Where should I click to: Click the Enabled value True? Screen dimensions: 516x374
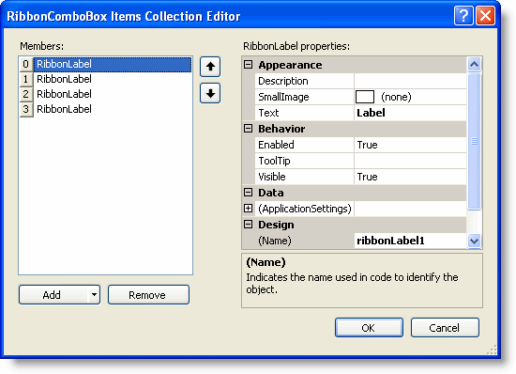[410, 145]
